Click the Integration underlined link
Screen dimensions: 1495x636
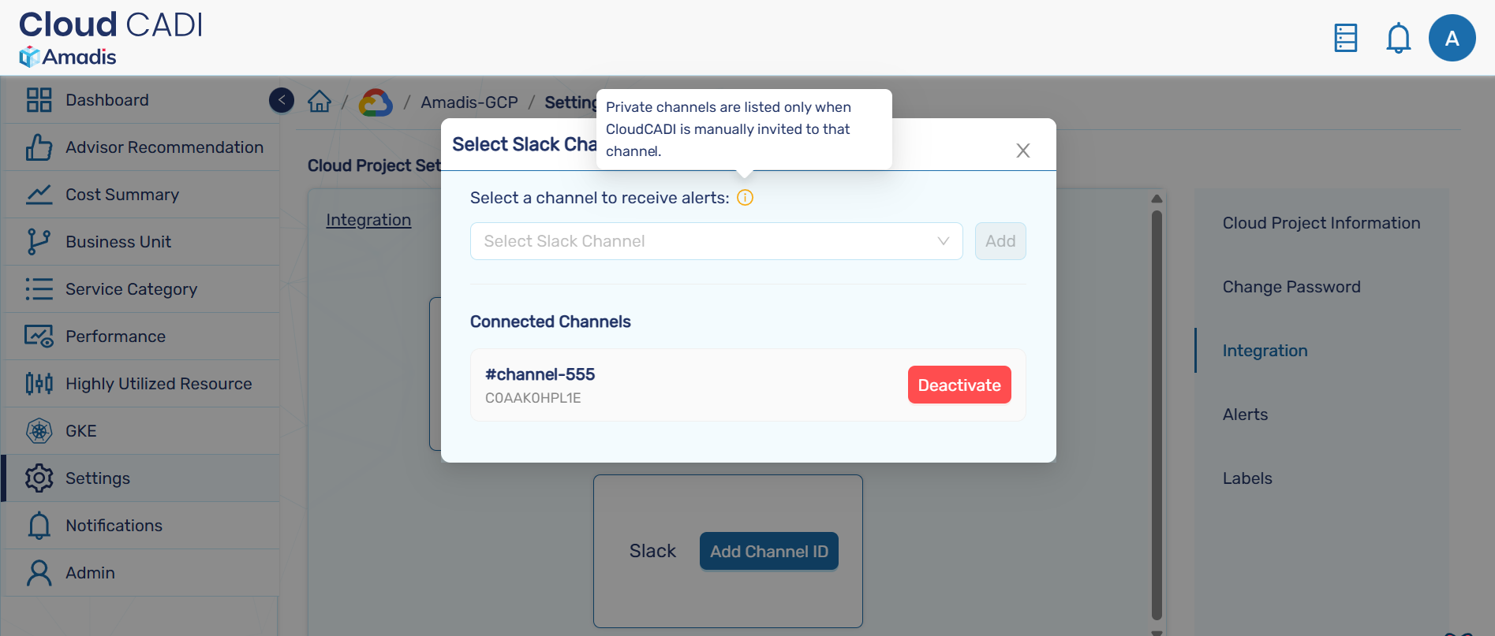coord(368,220)
